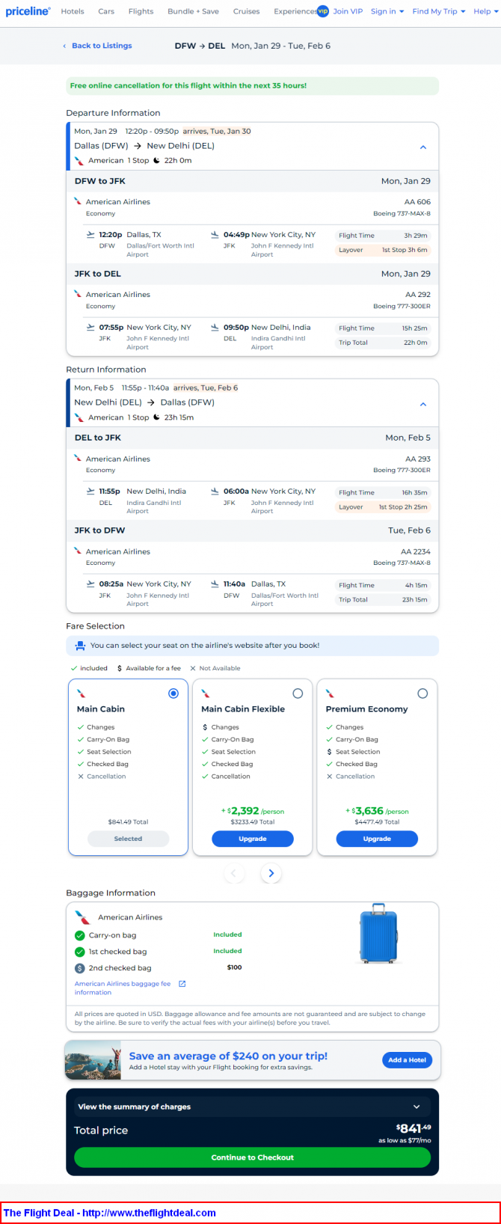Click the Main Cabin $841.49 Total text

[128, 821]
